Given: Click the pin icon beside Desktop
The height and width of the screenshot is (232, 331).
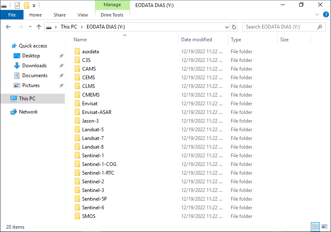Looking at the screenshot, I should pos(61,56).
